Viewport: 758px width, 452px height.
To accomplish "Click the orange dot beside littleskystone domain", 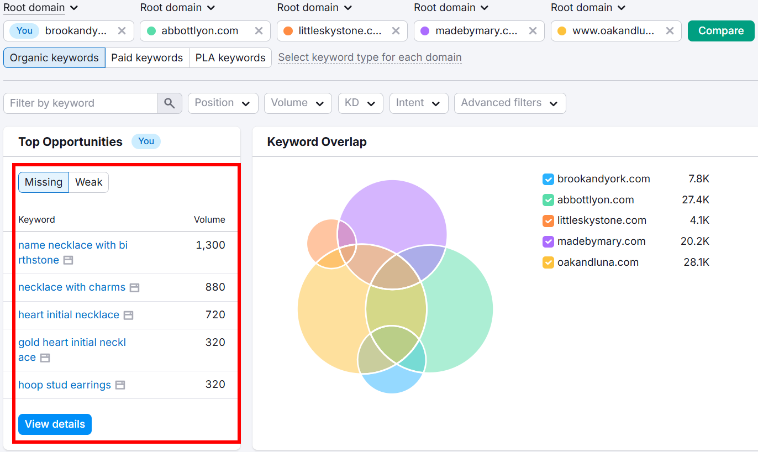I will coord(288,31).
